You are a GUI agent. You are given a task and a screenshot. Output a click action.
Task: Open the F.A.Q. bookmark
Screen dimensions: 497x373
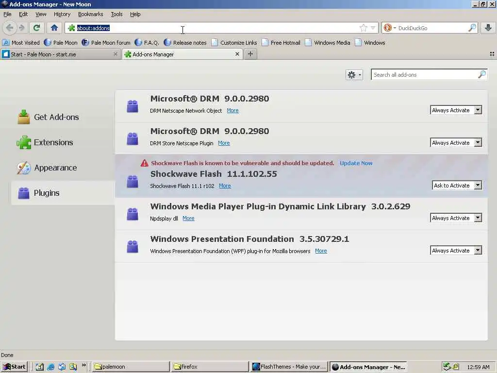147,43
